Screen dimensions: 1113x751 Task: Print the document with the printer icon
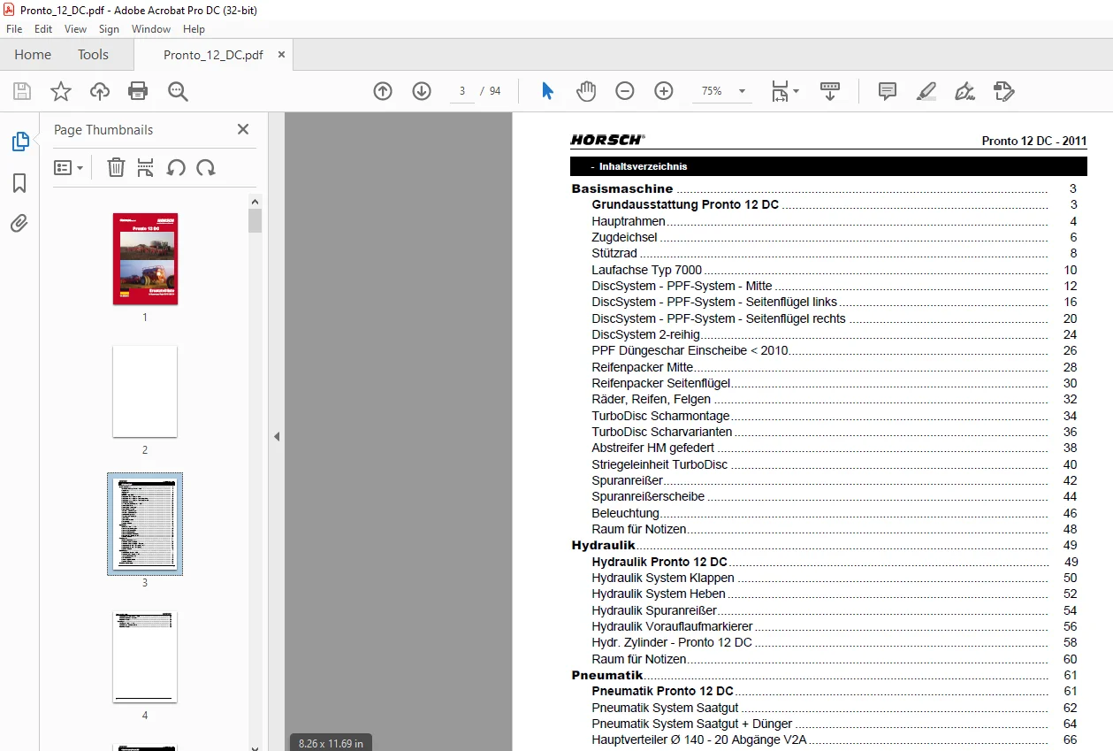[138, 91]
